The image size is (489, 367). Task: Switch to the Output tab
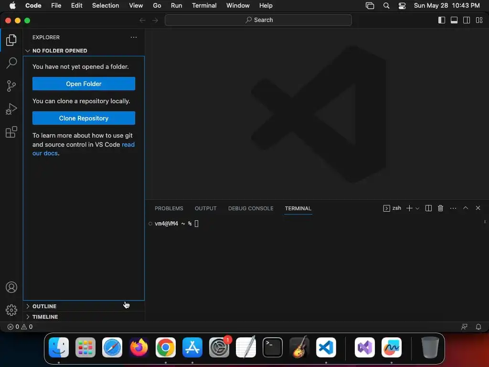[x=205, y=208]
